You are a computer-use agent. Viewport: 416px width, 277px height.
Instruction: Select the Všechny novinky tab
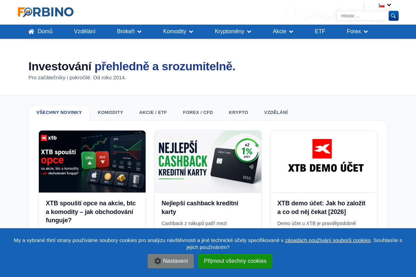coord(59,113)
